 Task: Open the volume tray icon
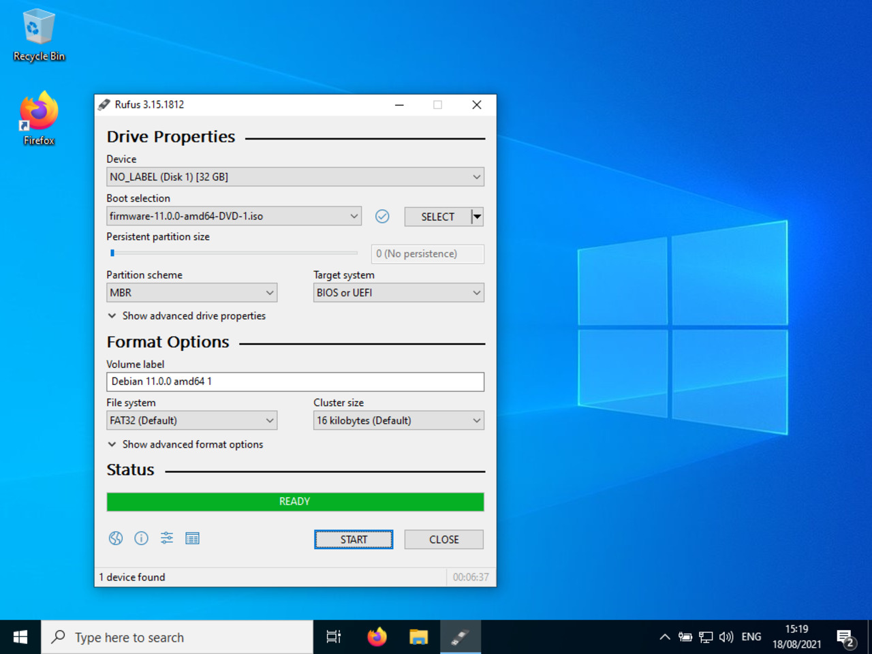click(726, 637)
